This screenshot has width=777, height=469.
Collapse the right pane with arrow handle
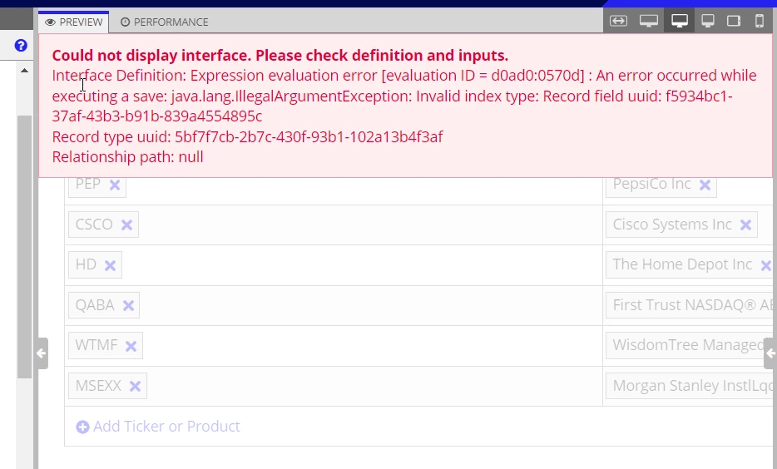[770, 353]
